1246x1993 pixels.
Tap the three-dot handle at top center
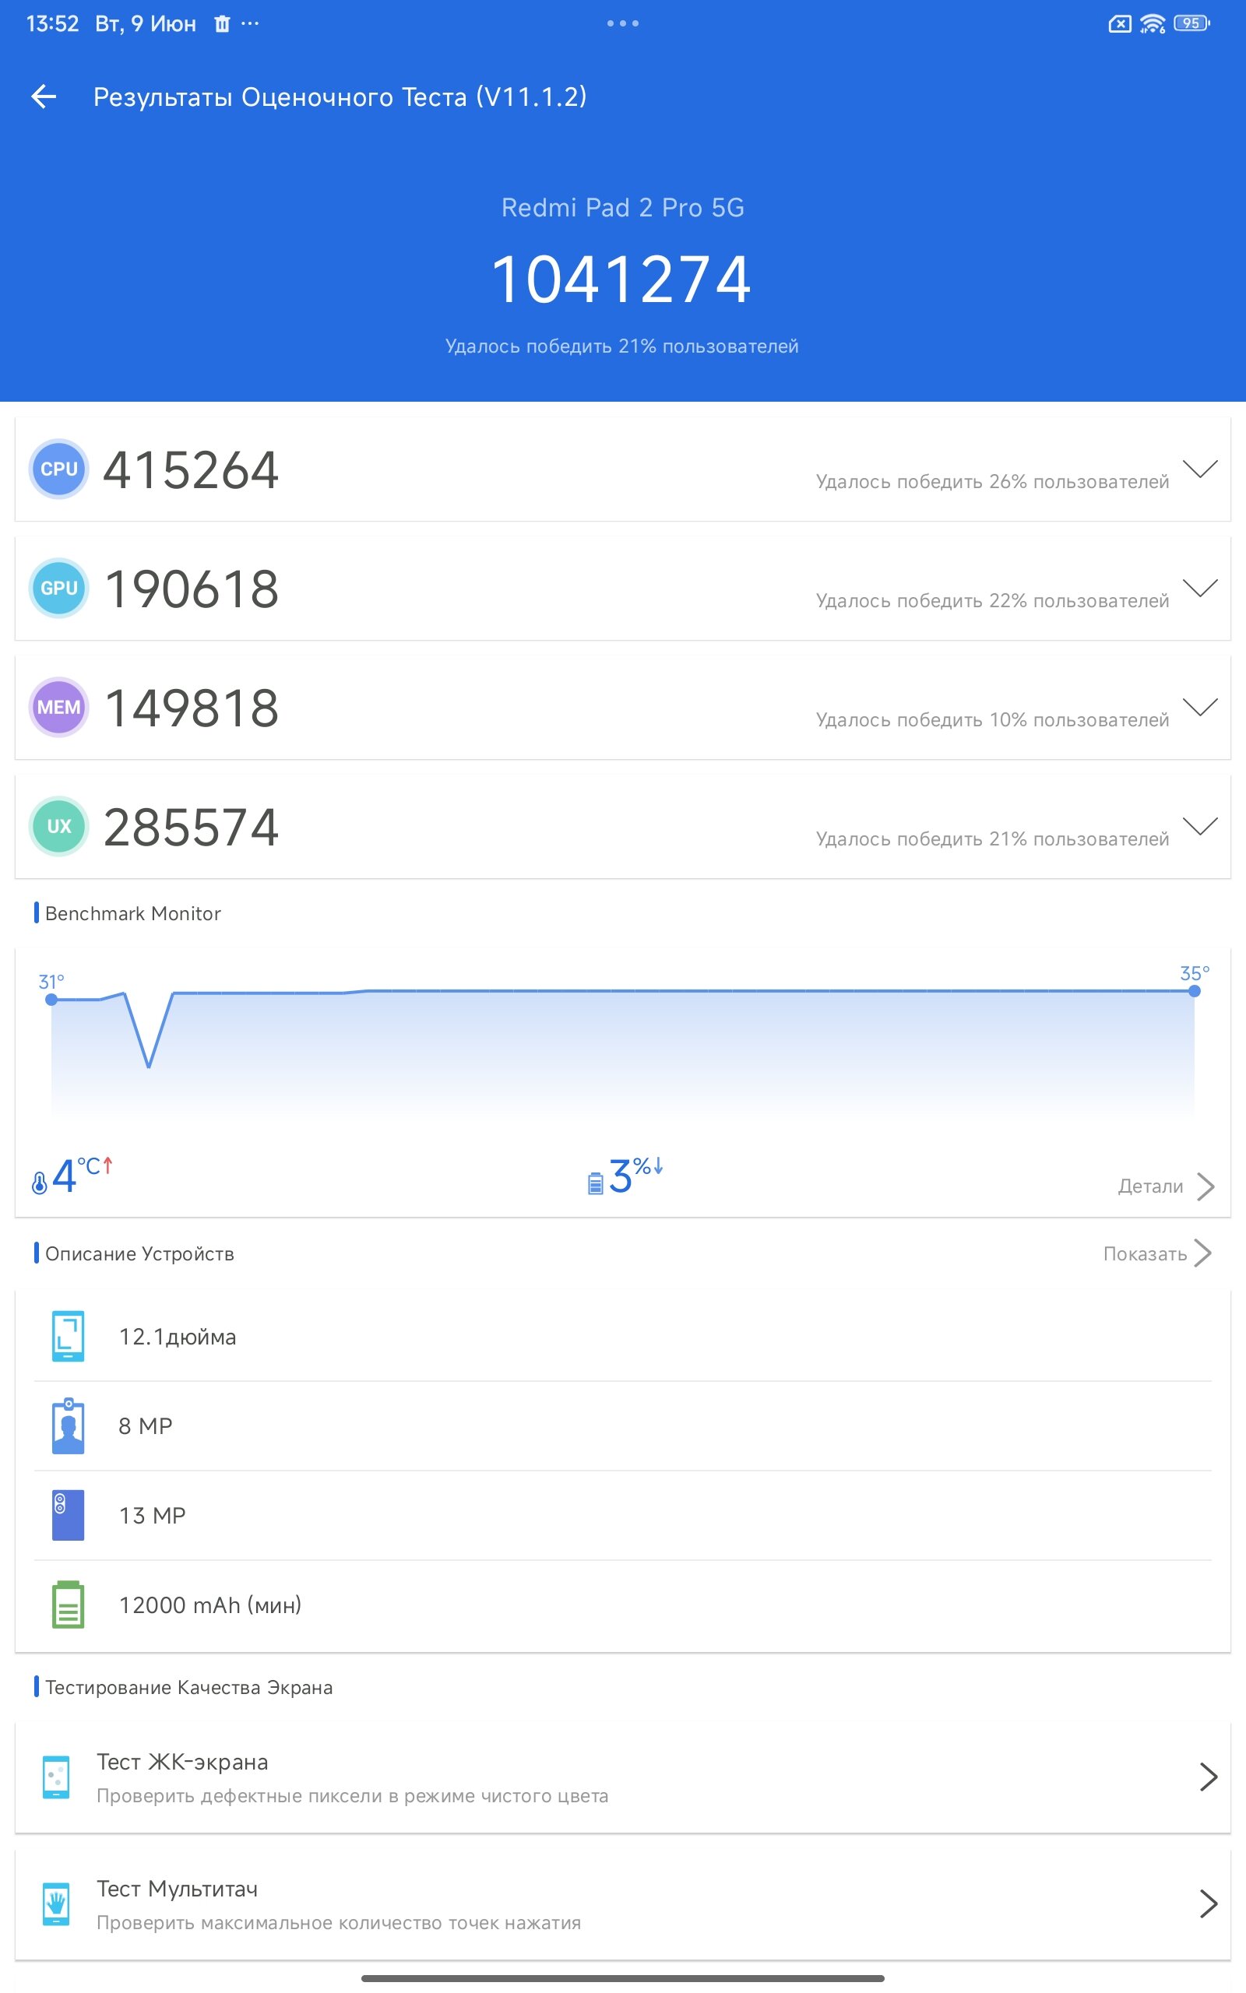click(x=623, y=23)
